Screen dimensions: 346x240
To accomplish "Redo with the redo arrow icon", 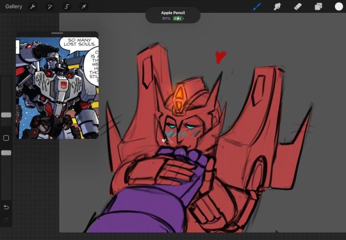I will click(x=6, y=220).
